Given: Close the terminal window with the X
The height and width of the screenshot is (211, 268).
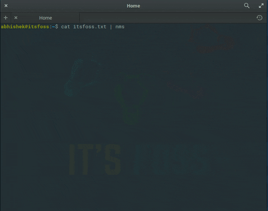Looking at the screenshot, I should [x=6, y=6].
